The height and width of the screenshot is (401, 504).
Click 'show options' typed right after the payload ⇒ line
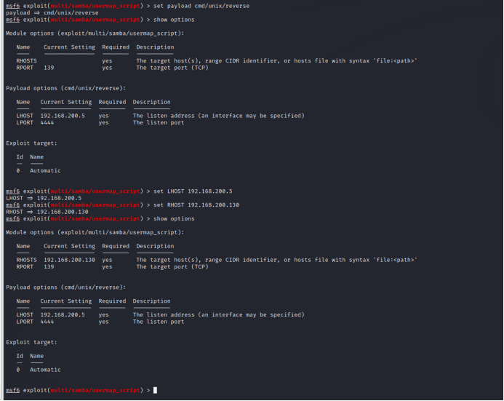point(174,20)
